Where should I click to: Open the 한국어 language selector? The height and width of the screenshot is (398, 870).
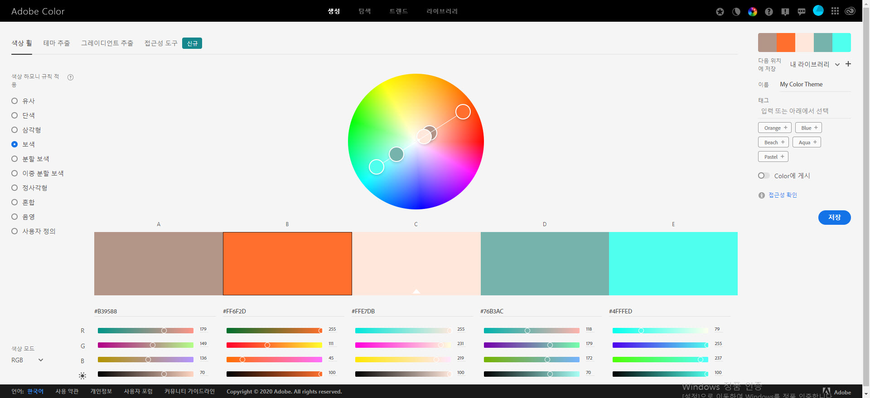(x=35, y=392)
